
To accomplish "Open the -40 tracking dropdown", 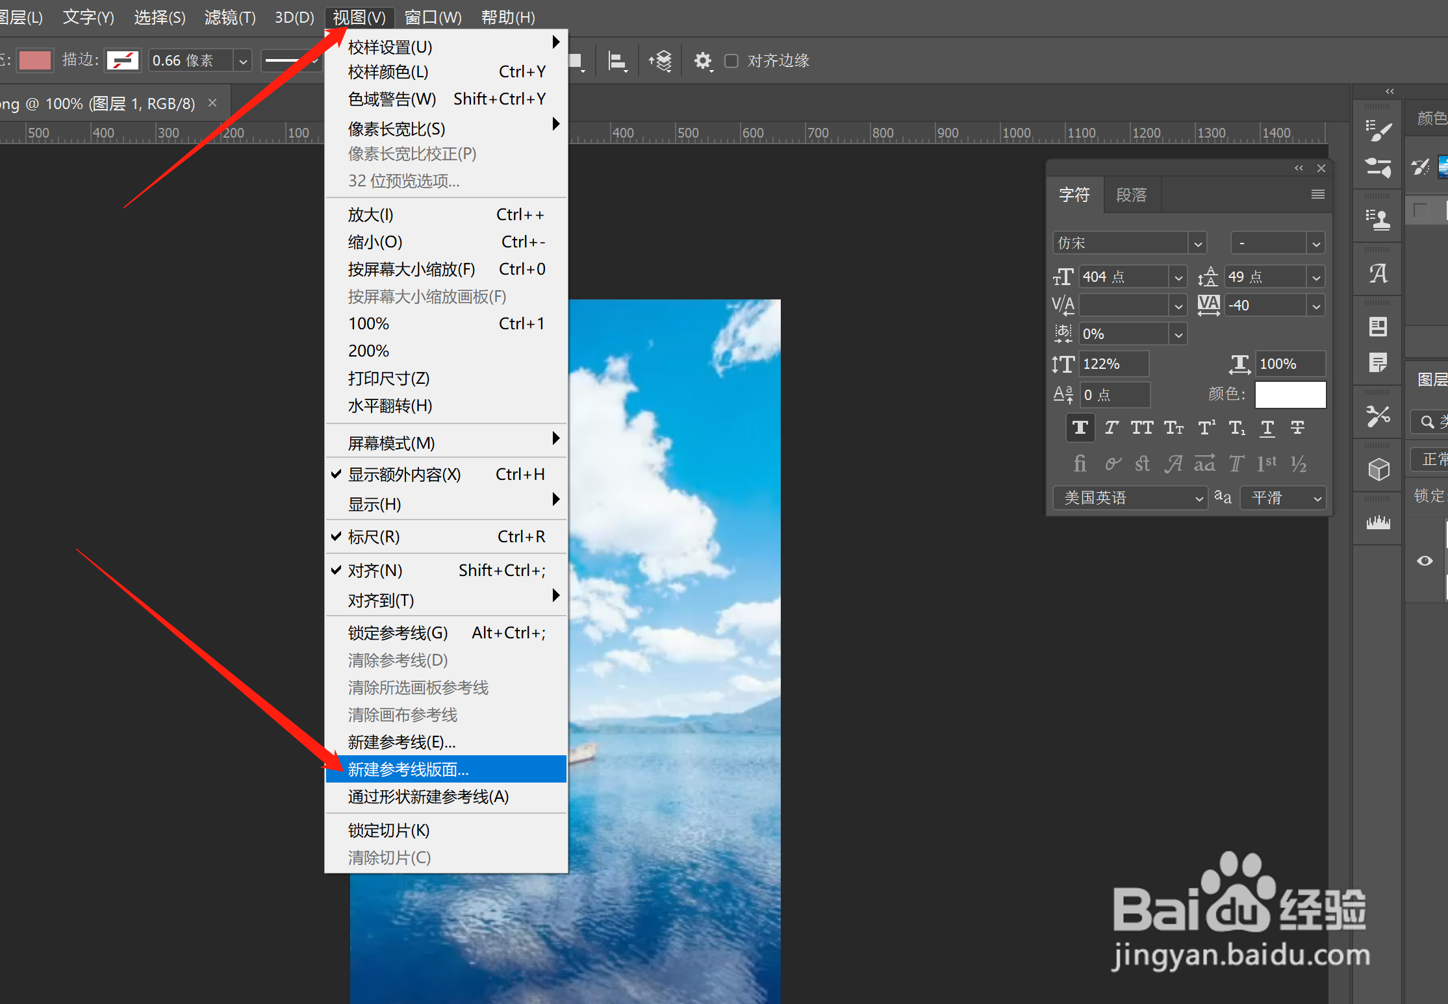I will [1316, 305].
